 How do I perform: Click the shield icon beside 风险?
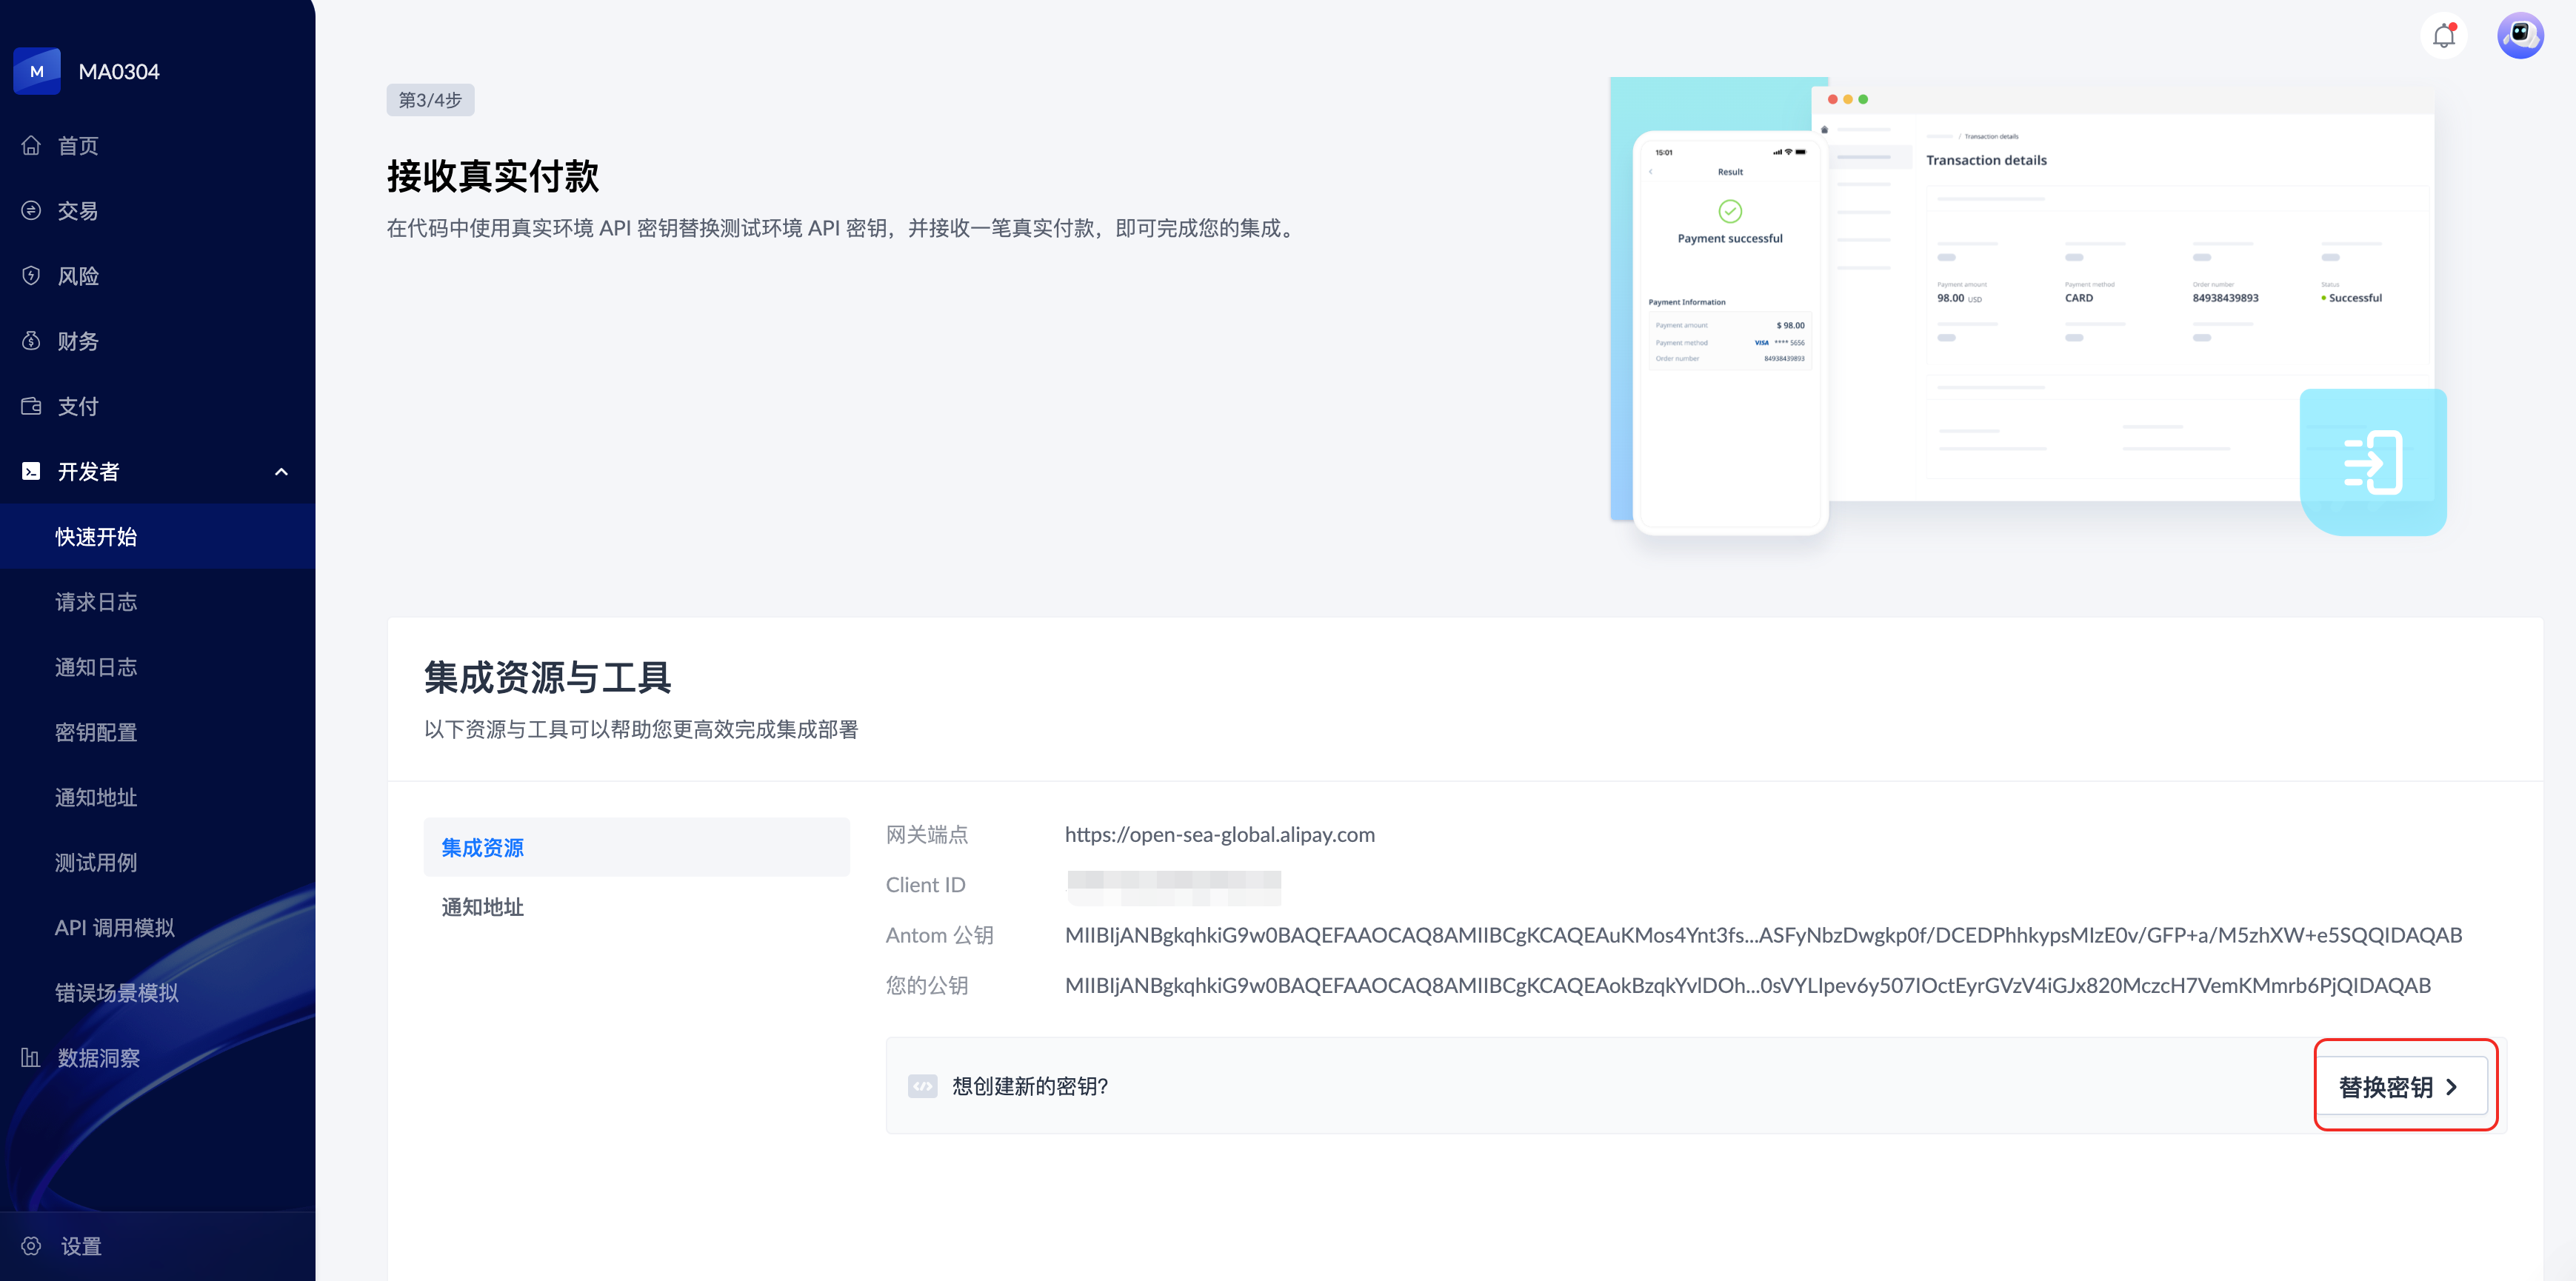point(31,276)
